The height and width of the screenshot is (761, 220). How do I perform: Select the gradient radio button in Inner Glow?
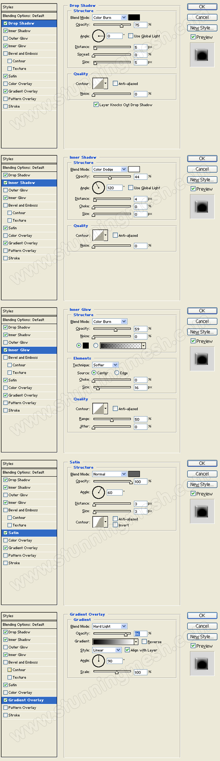[x=95, y=346]
